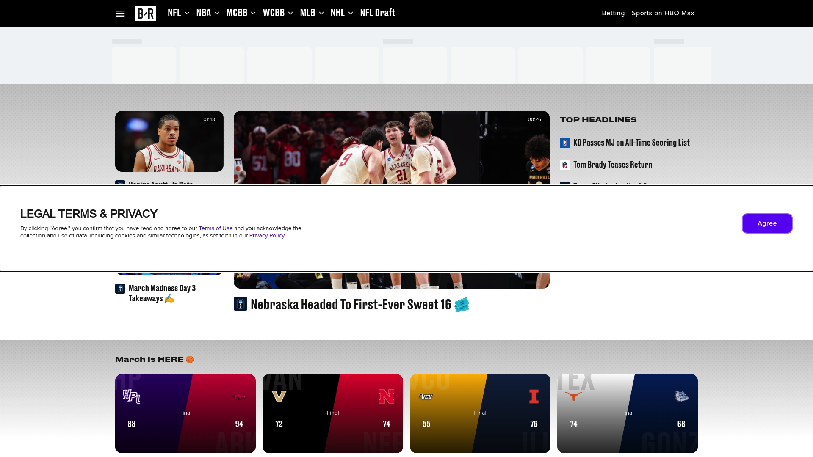Click the Agree button
The width and height of the screenshot is (813, 457).
coord(767,223)
